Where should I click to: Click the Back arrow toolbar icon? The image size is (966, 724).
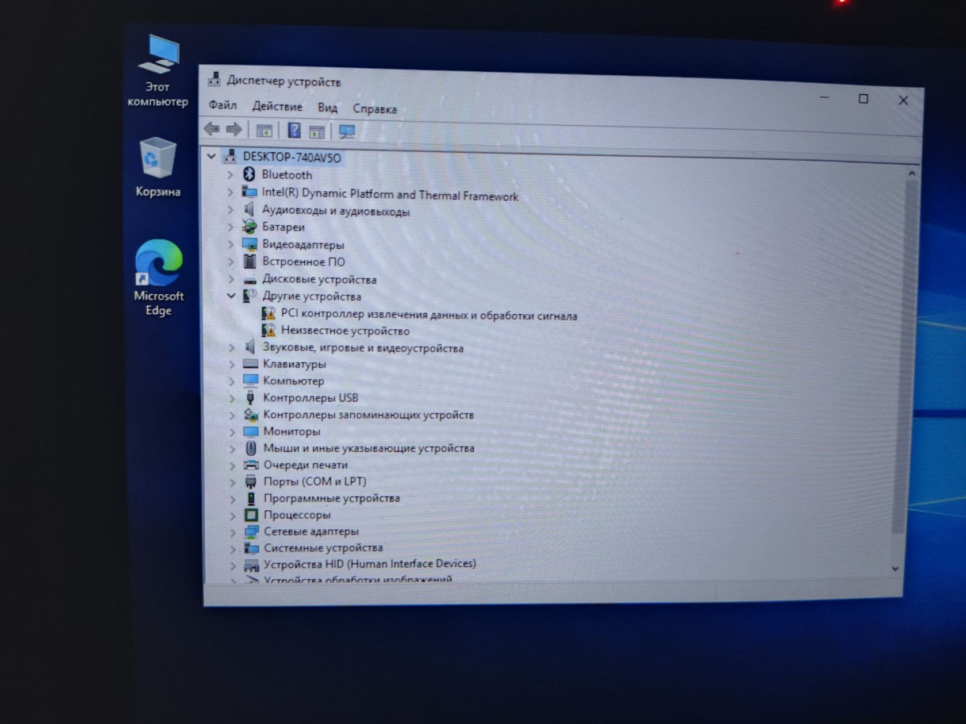tap(212, 129)
